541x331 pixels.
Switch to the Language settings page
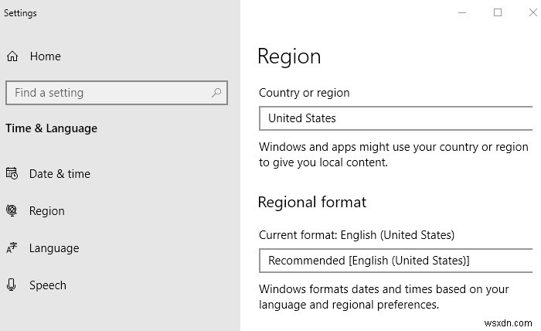(54, 248)
